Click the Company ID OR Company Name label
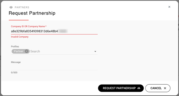179x96 pixels. [29, 26]
